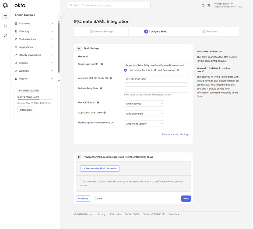Click Show Advanced Settings link
253x229 pixels.
click(175, 134)
